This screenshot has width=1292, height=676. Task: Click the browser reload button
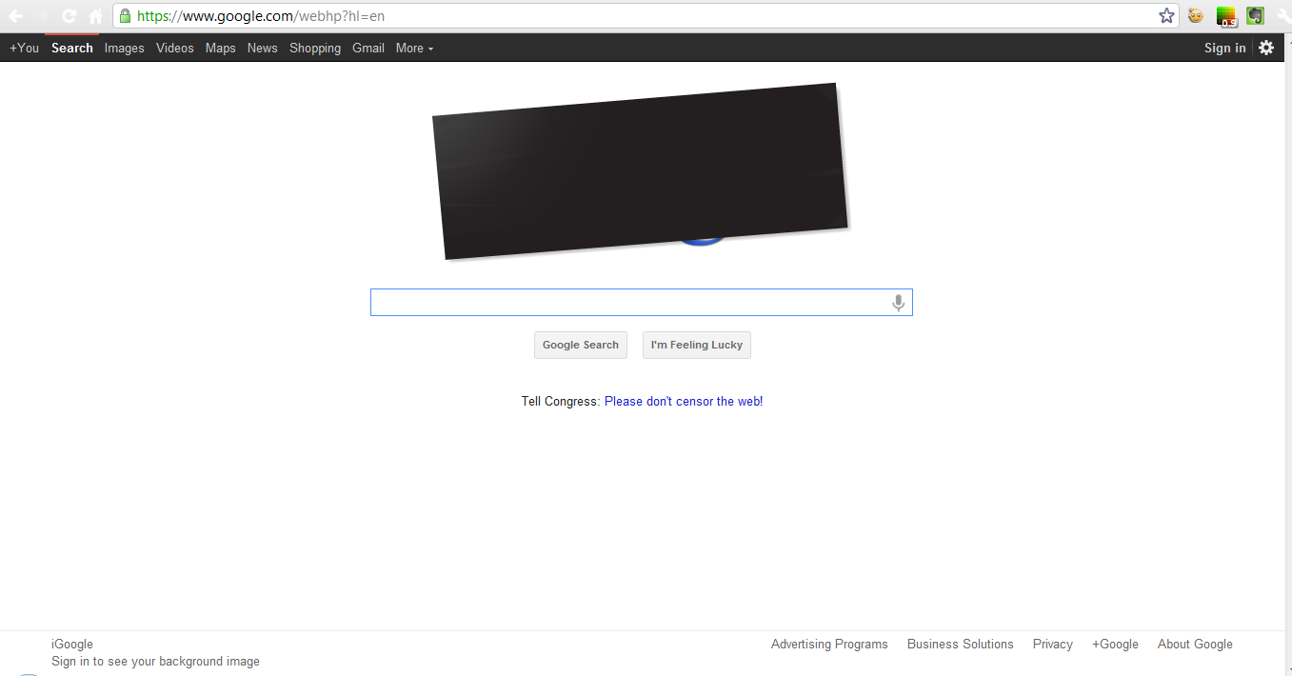coord(69,16)
